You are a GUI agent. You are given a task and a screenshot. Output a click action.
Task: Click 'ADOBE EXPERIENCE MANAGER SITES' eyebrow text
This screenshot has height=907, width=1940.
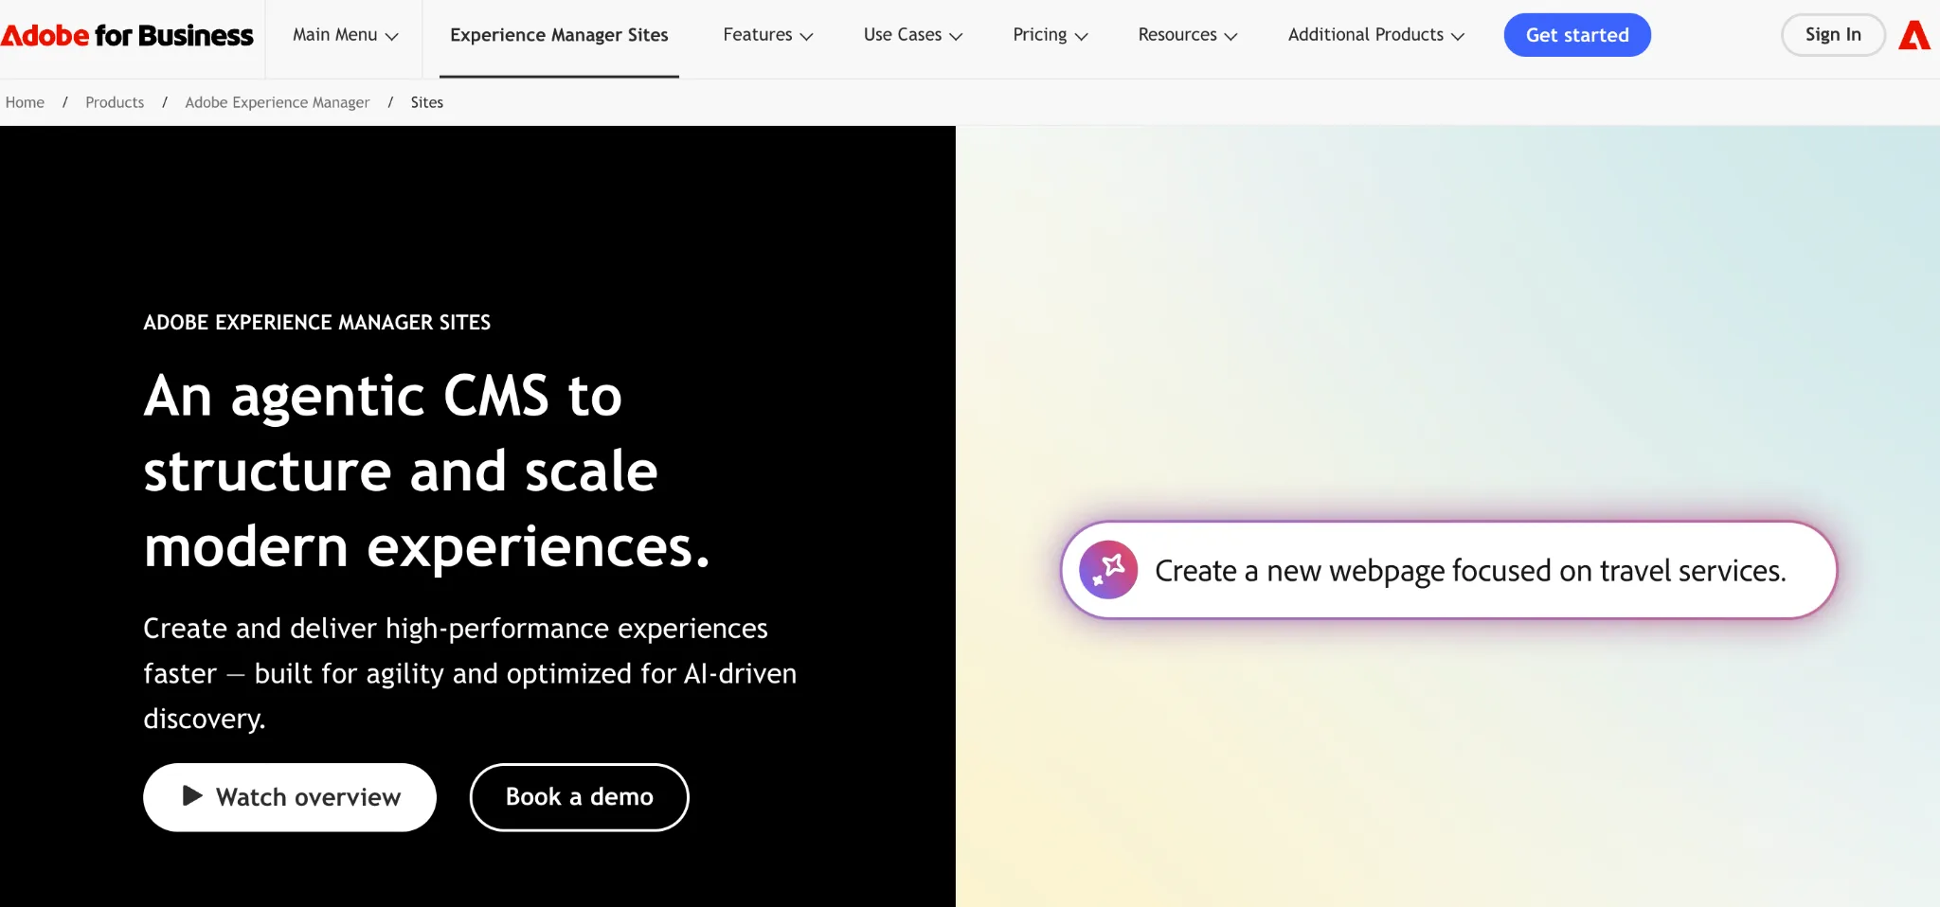[317, 323]
